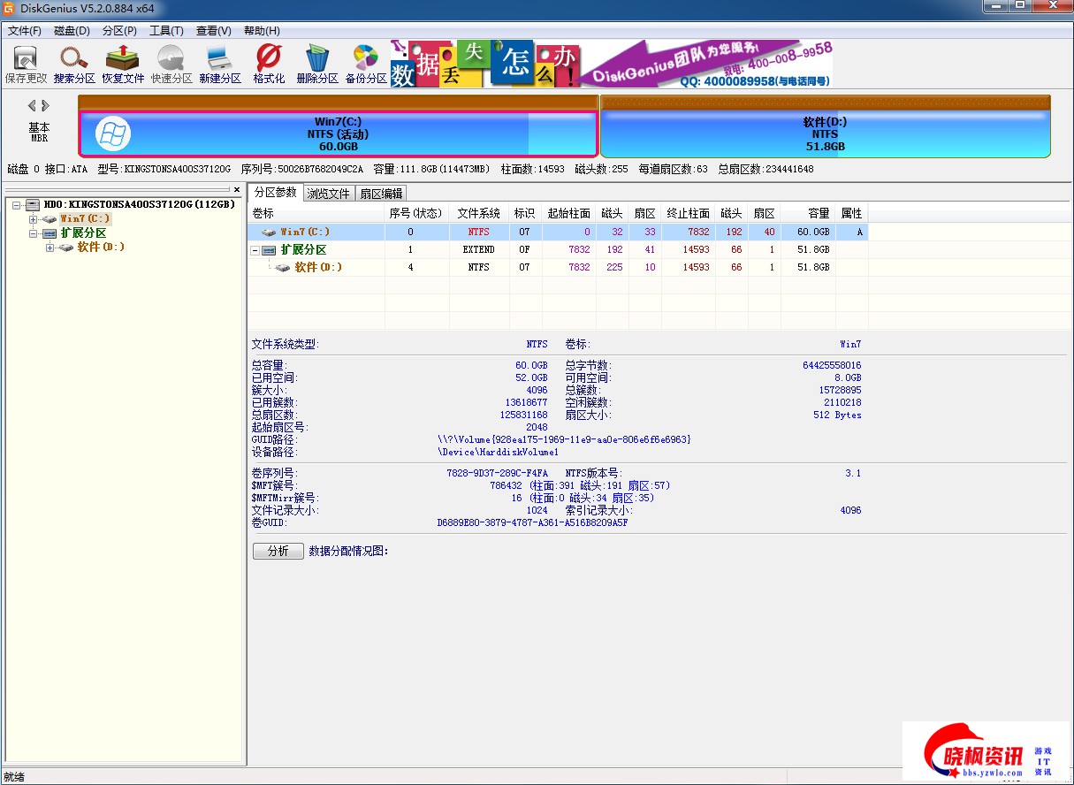Switch to the 扇区编辑 tab

coord(381,194)
